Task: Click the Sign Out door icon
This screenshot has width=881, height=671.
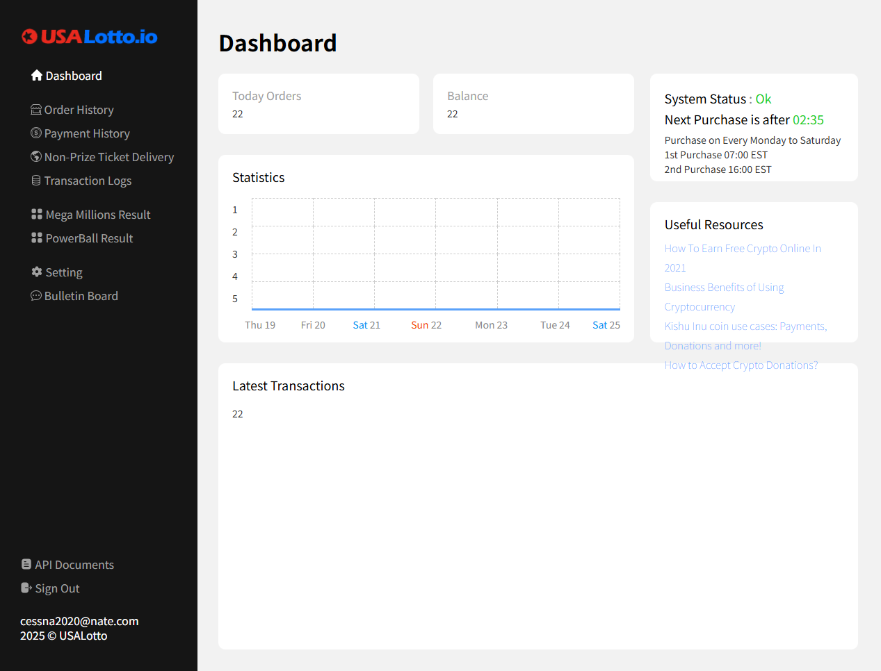Action: pyautogui.click(x=26, y=588)
